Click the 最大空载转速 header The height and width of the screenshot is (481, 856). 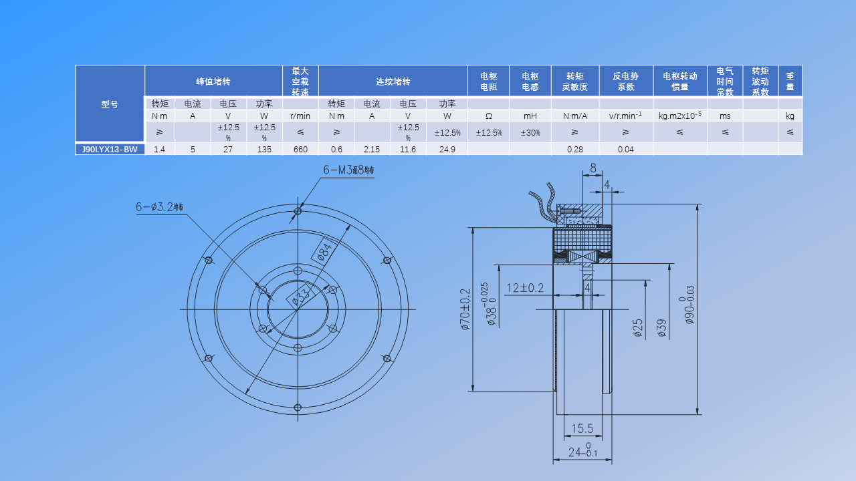click(x=300, y=82)
